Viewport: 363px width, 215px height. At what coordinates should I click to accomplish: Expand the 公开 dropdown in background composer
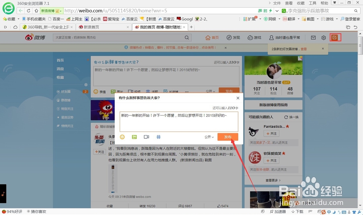211,91
